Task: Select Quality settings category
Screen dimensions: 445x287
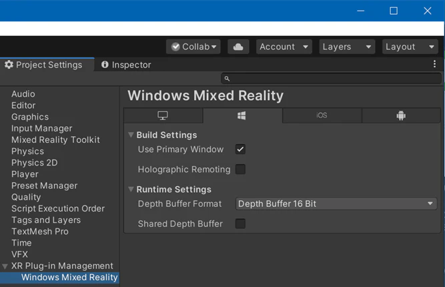Action: click(x=26, y=197)
